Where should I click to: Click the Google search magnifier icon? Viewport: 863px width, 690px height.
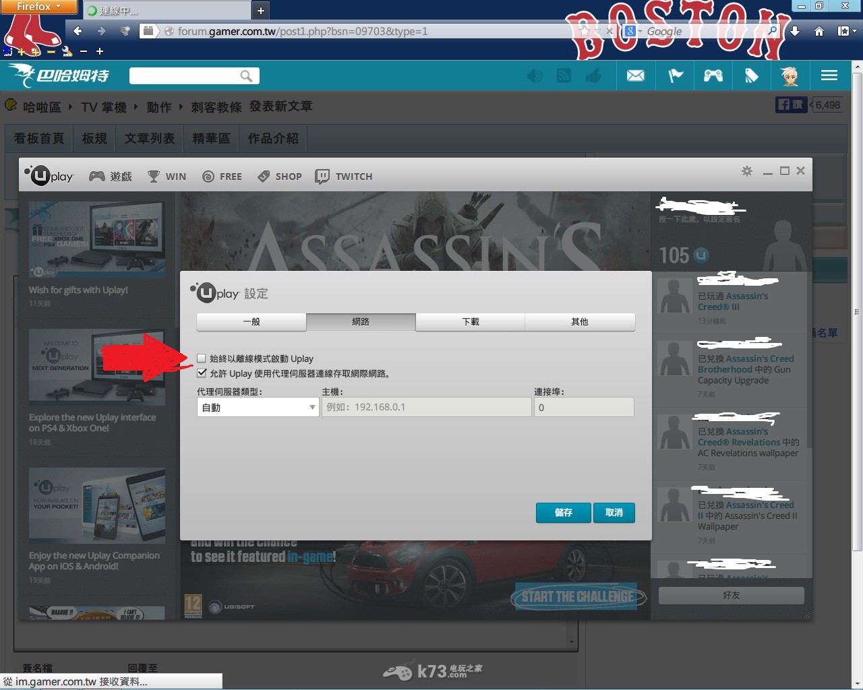coord(773,31)
